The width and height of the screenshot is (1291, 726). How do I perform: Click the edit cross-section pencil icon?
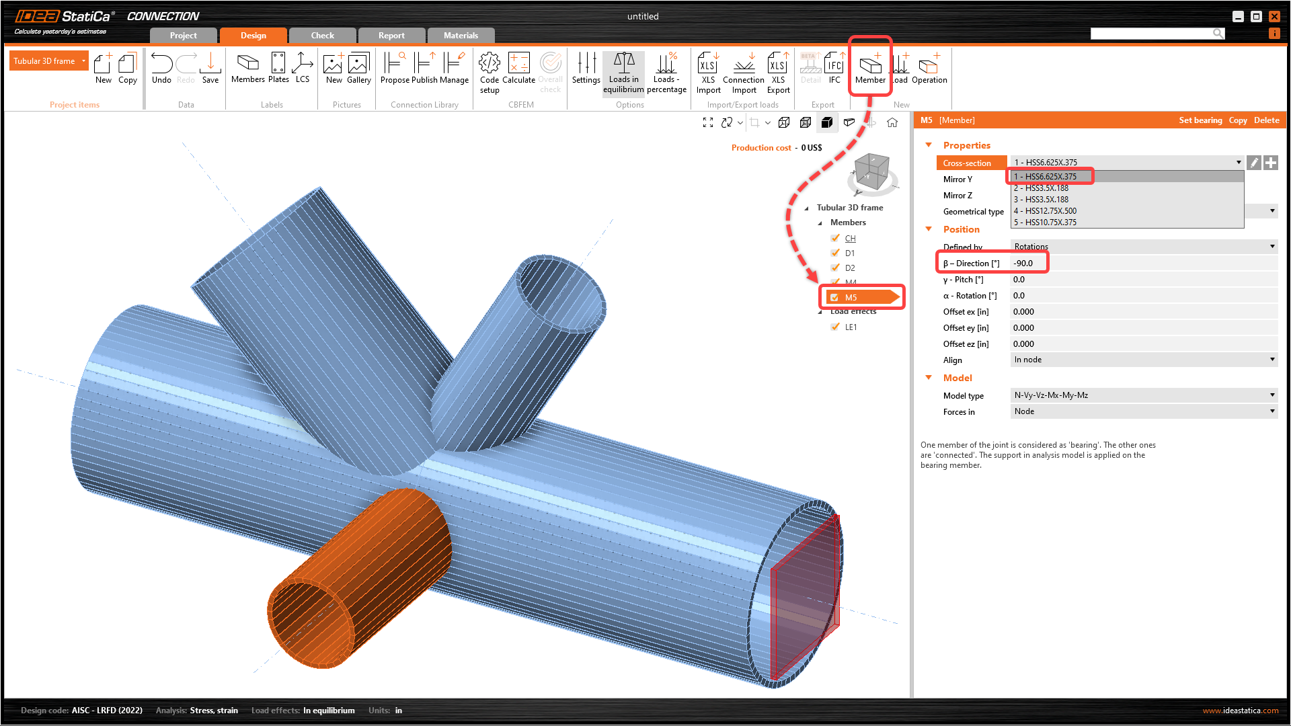[x=1254, y=163]
